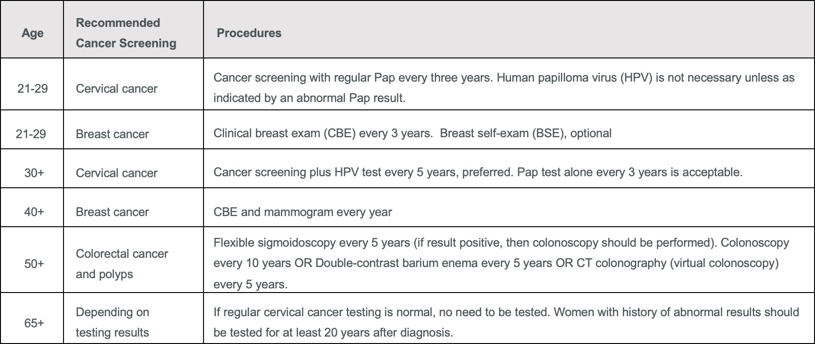Select the 21-29 age cell for Breast cancer

(x=31, y=134)
